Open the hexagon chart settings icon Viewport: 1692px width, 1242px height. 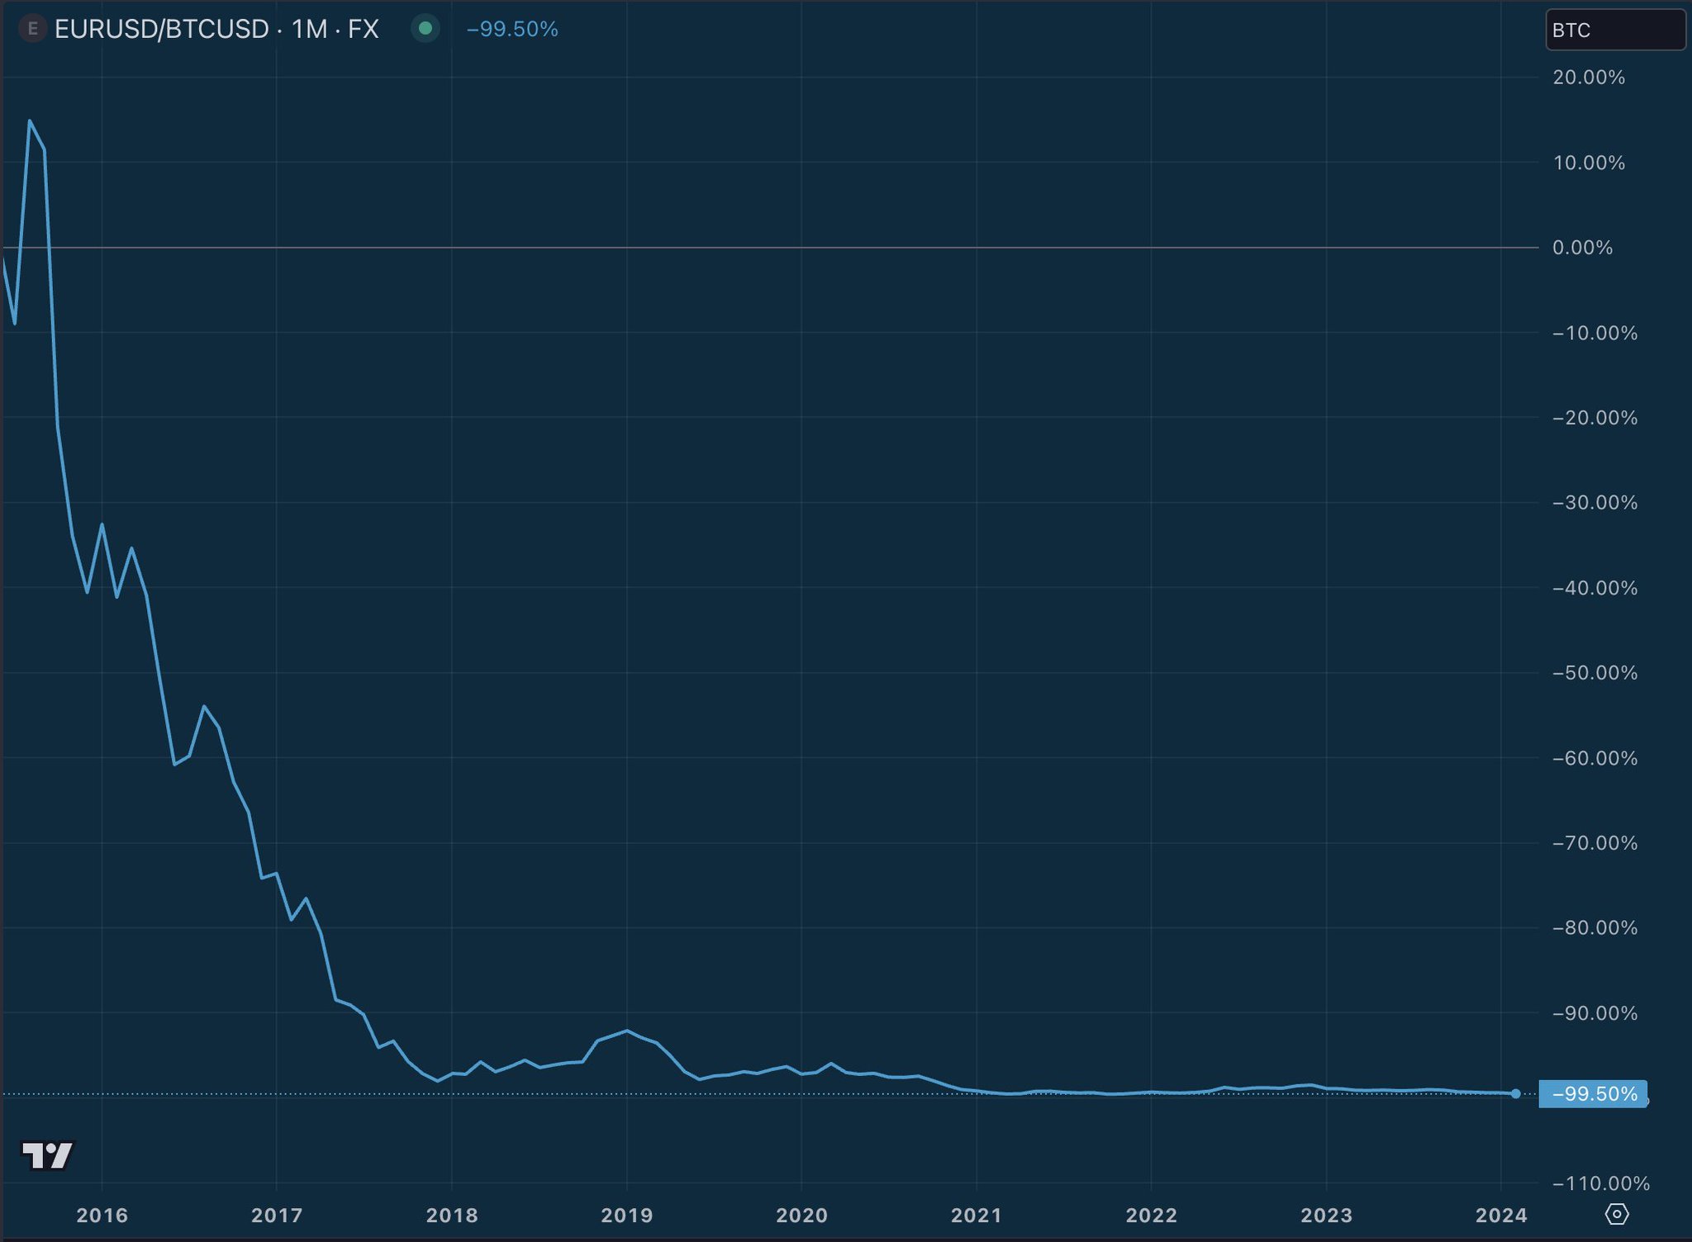(1617, 1214)
